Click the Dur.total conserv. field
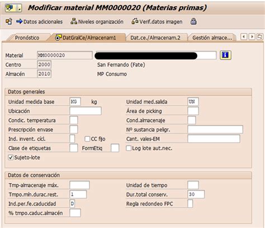265x228 pixels. (x=196, y=194)
